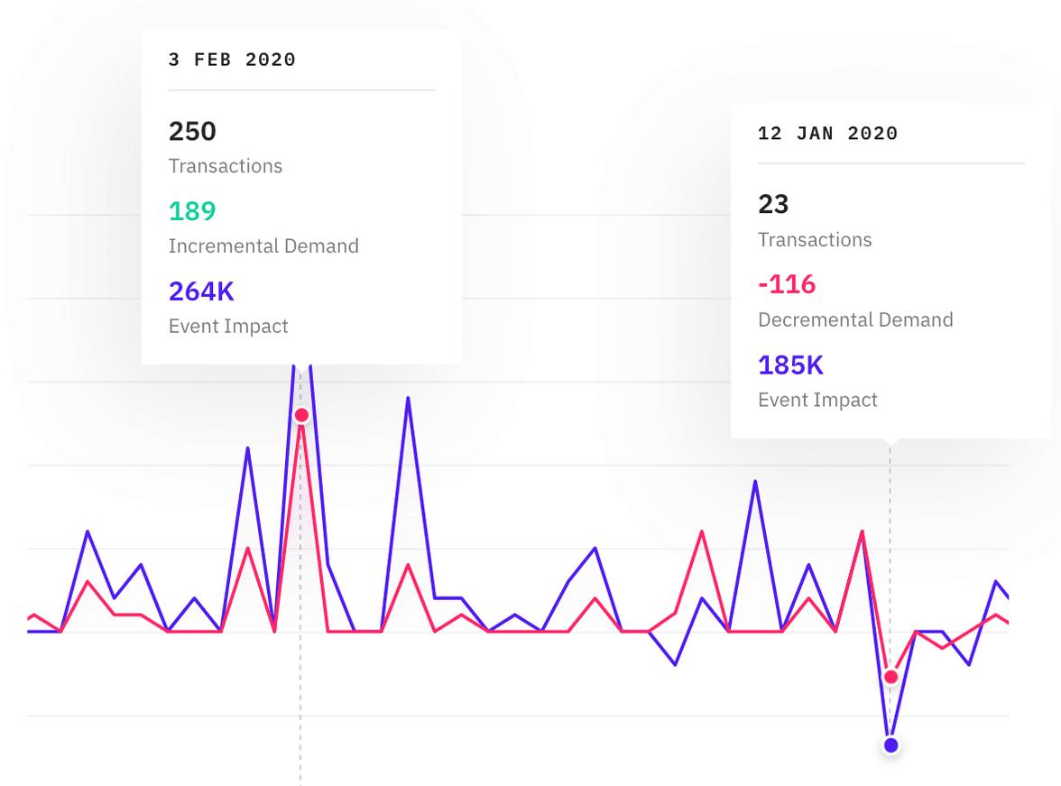
Task: Click the "12 JAN 2020" tooltip date header
Action: point(827,134)
